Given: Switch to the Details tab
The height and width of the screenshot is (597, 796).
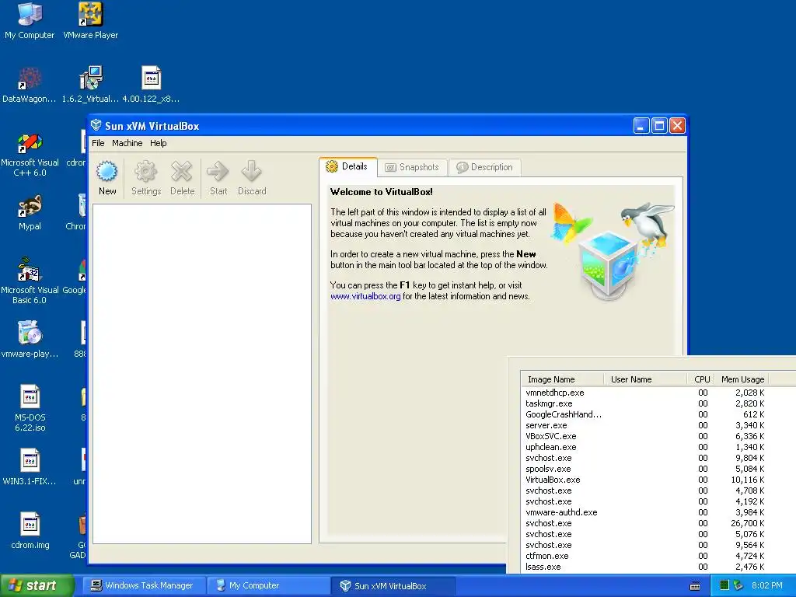Looking at the screenshot, I should (347, 166).
